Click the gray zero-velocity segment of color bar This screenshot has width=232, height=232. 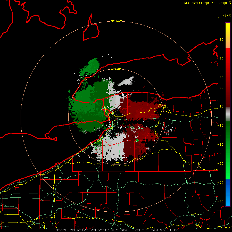tap(228, 114)
